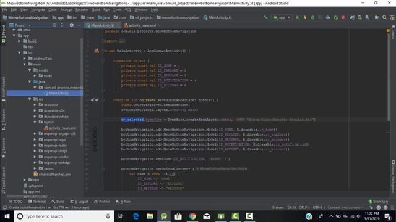396x222 pixels.
Task: Open the SDK Manager icon
Action: pos(368,17)
